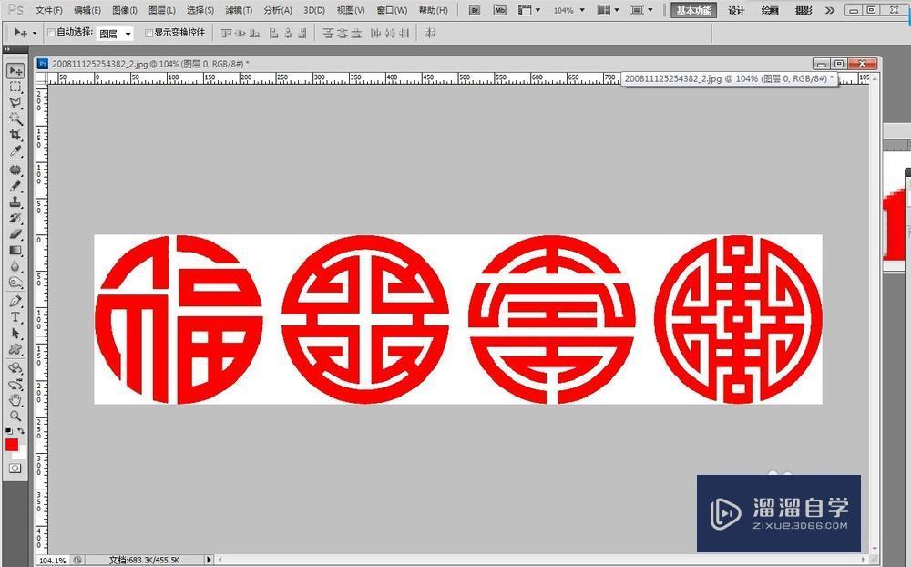Screen dimensions: 911x567
Task: Select the 3D Camera Orbit tool
Action: coord(15,385)
